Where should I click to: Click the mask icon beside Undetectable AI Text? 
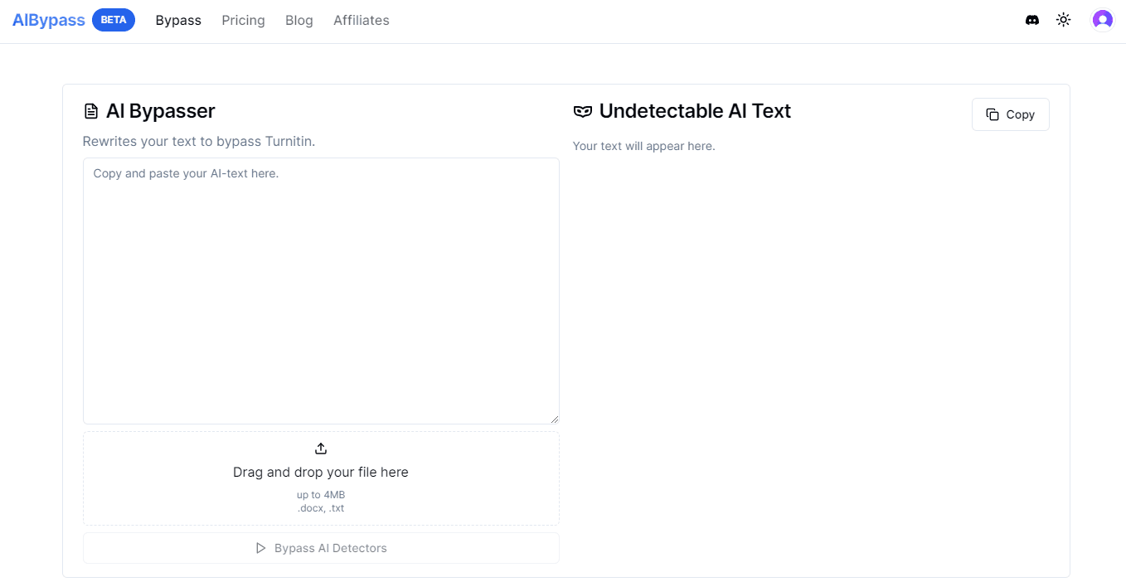click(x=583, y=111)
